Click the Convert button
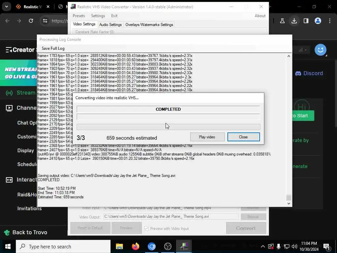This screenshot has height=253, width=337. pyautogui.click(x=246, y=228)
